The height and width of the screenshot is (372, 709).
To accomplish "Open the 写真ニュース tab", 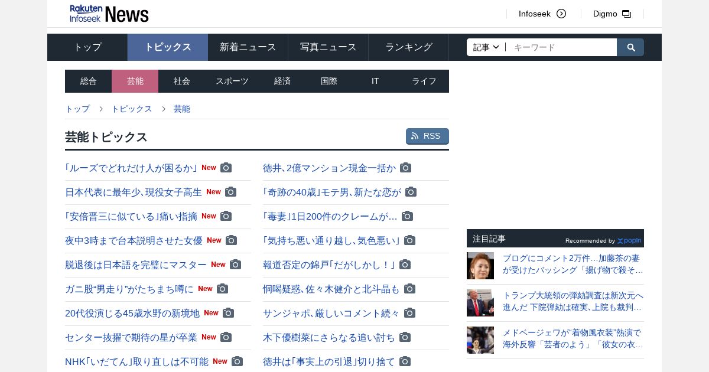I will pos(329,47).
